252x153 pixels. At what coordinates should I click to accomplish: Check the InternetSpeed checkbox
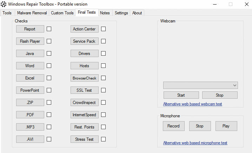click(103, 115)
